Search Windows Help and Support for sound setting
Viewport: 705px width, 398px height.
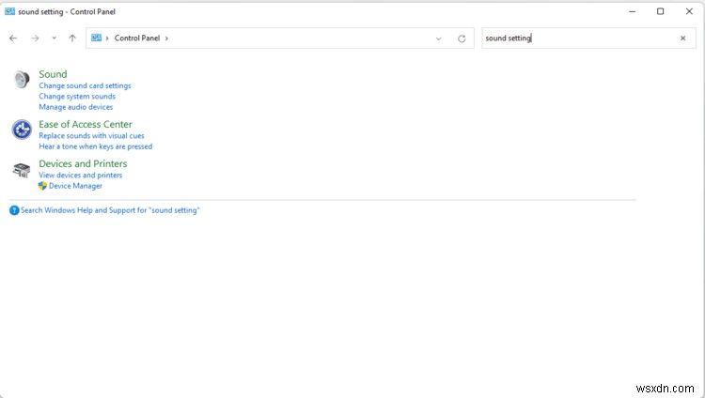click(x=110, y=210)
